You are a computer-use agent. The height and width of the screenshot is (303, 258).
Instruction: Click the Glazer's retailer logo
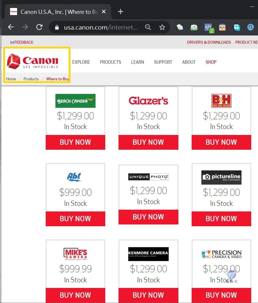click(148, 101)
